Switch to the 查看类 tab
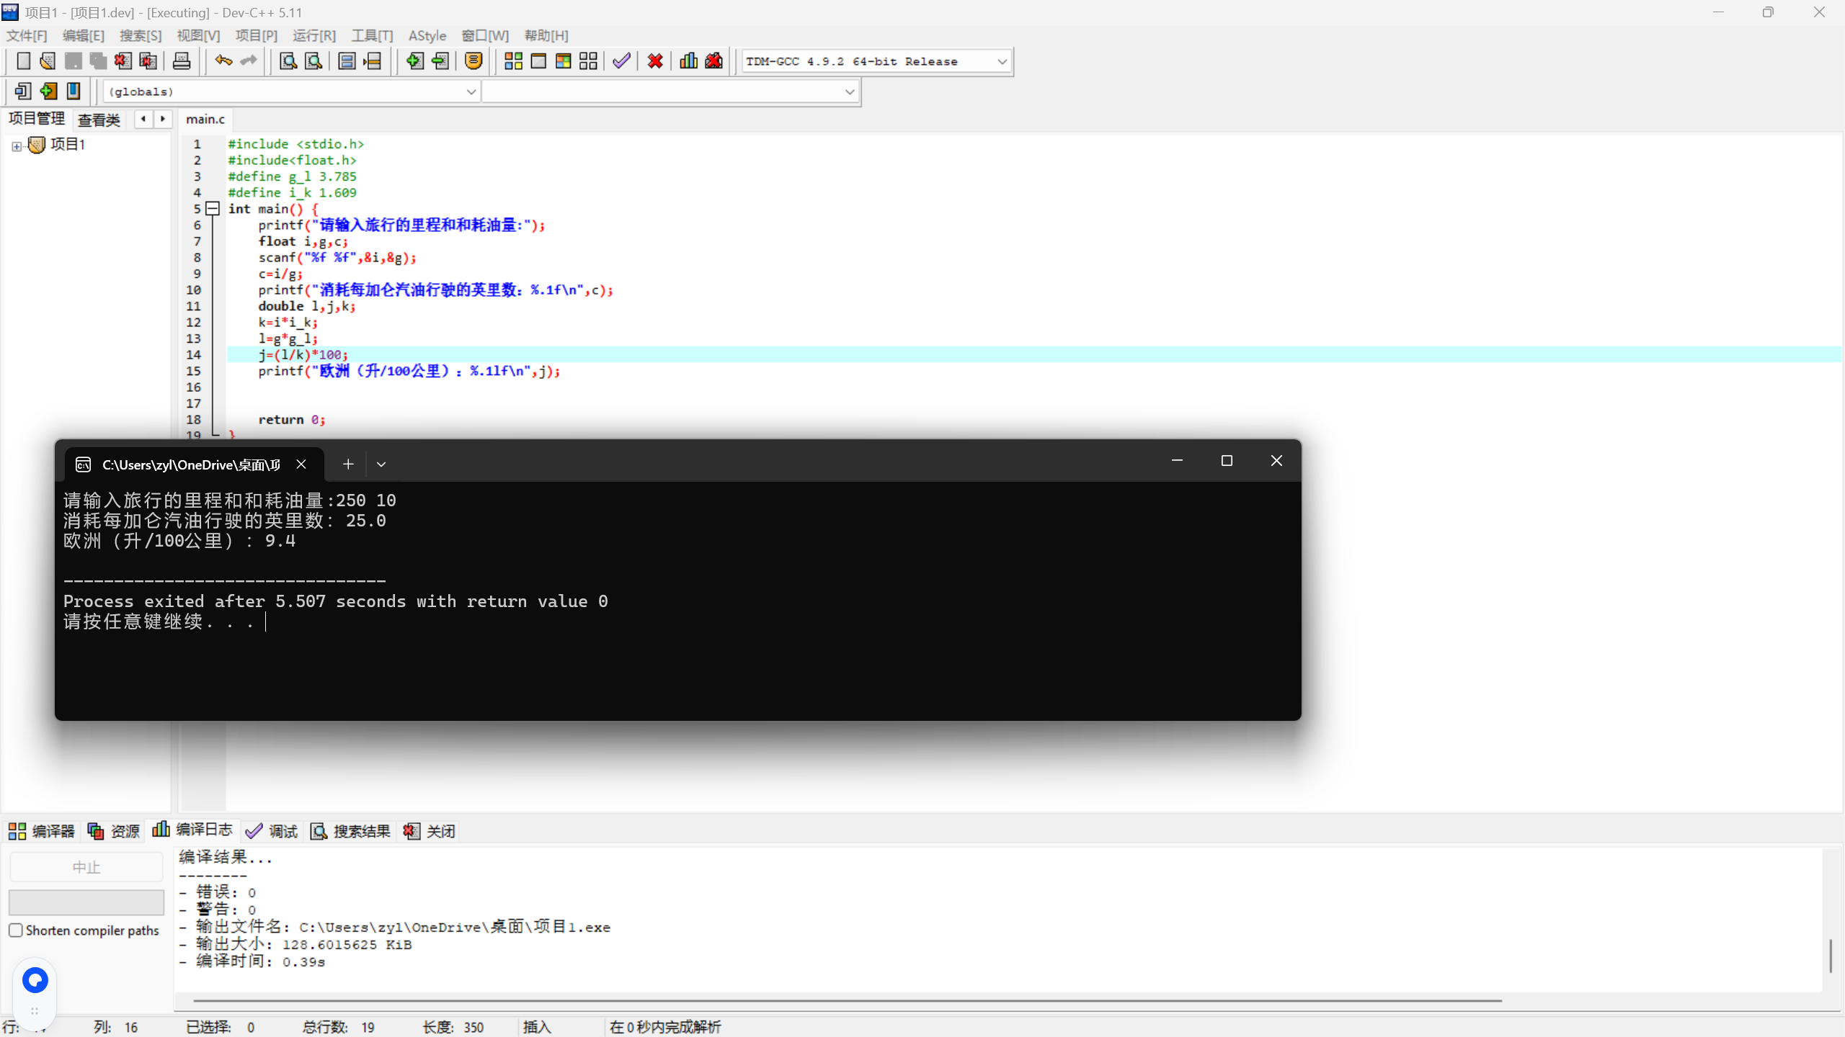The height and width of the screenshot is (1037, 1845). tap(99, 120)
